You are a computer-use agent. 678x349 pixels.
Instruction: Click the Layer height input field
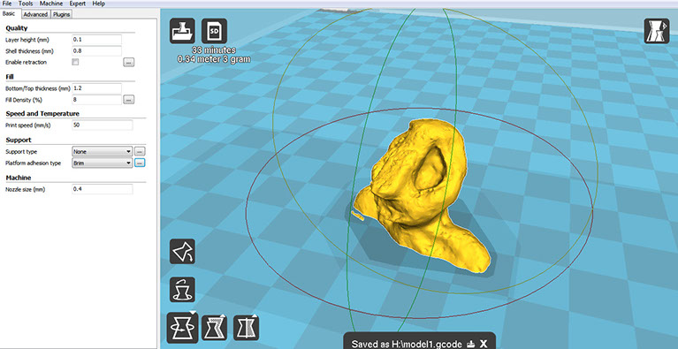click(x=97, y=40)
